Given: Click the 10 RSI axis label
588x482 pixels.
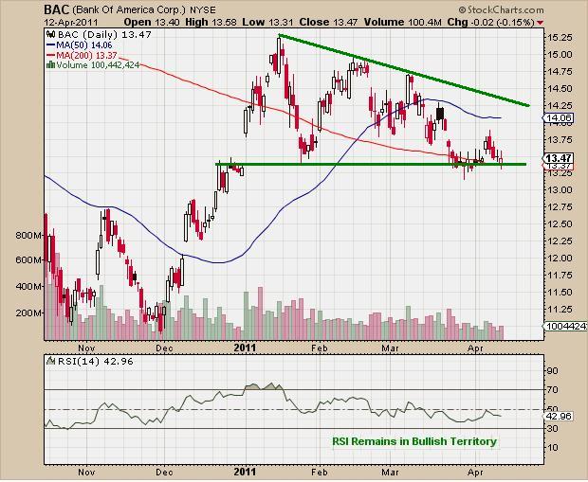Looking at the screenshot, I should click(553, 448).
